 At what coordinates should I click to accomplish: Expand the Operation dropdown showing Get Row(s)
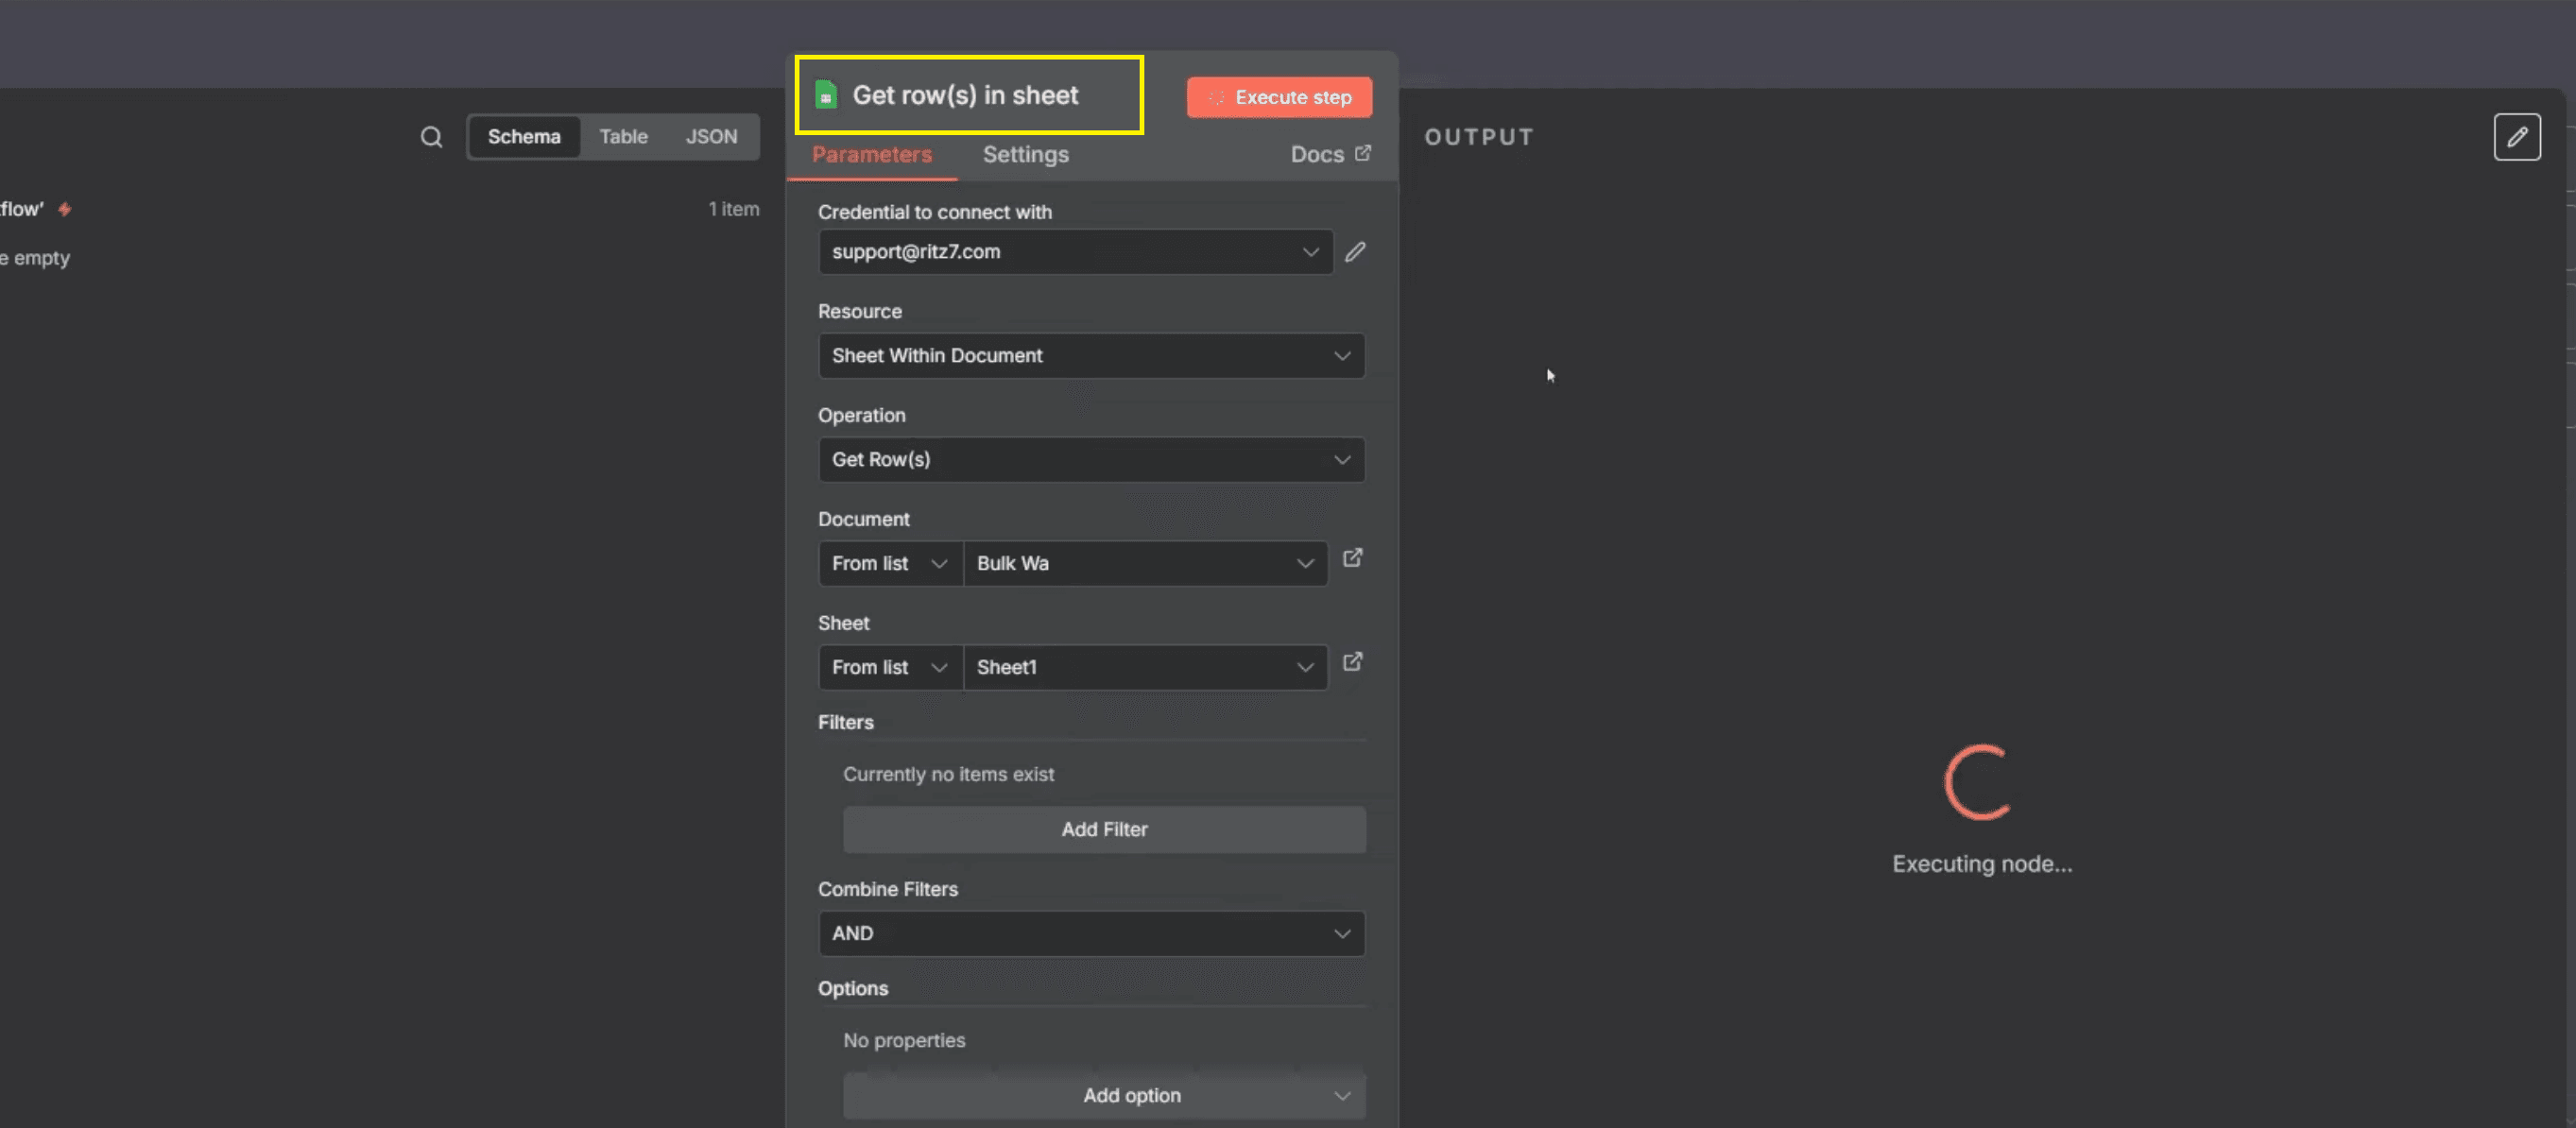(x=1091, y=459)
